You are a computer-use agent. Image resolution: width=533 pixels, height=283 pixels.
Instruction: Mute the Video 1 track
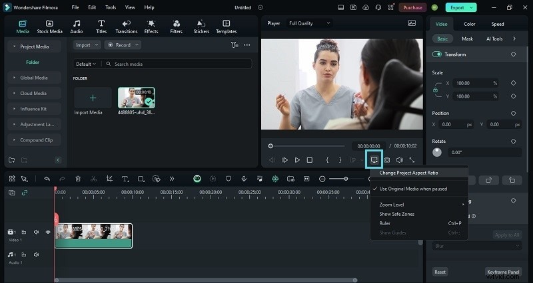point(36,232)
